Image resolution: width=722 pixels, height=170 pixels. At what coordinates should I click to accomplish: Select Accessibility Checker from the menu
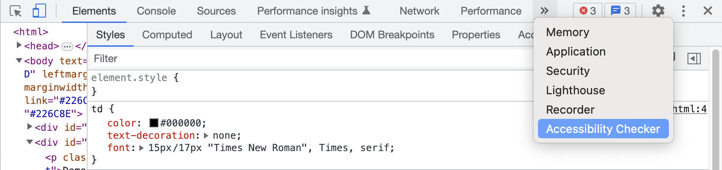pyautogui.click(x=603, y=129)
